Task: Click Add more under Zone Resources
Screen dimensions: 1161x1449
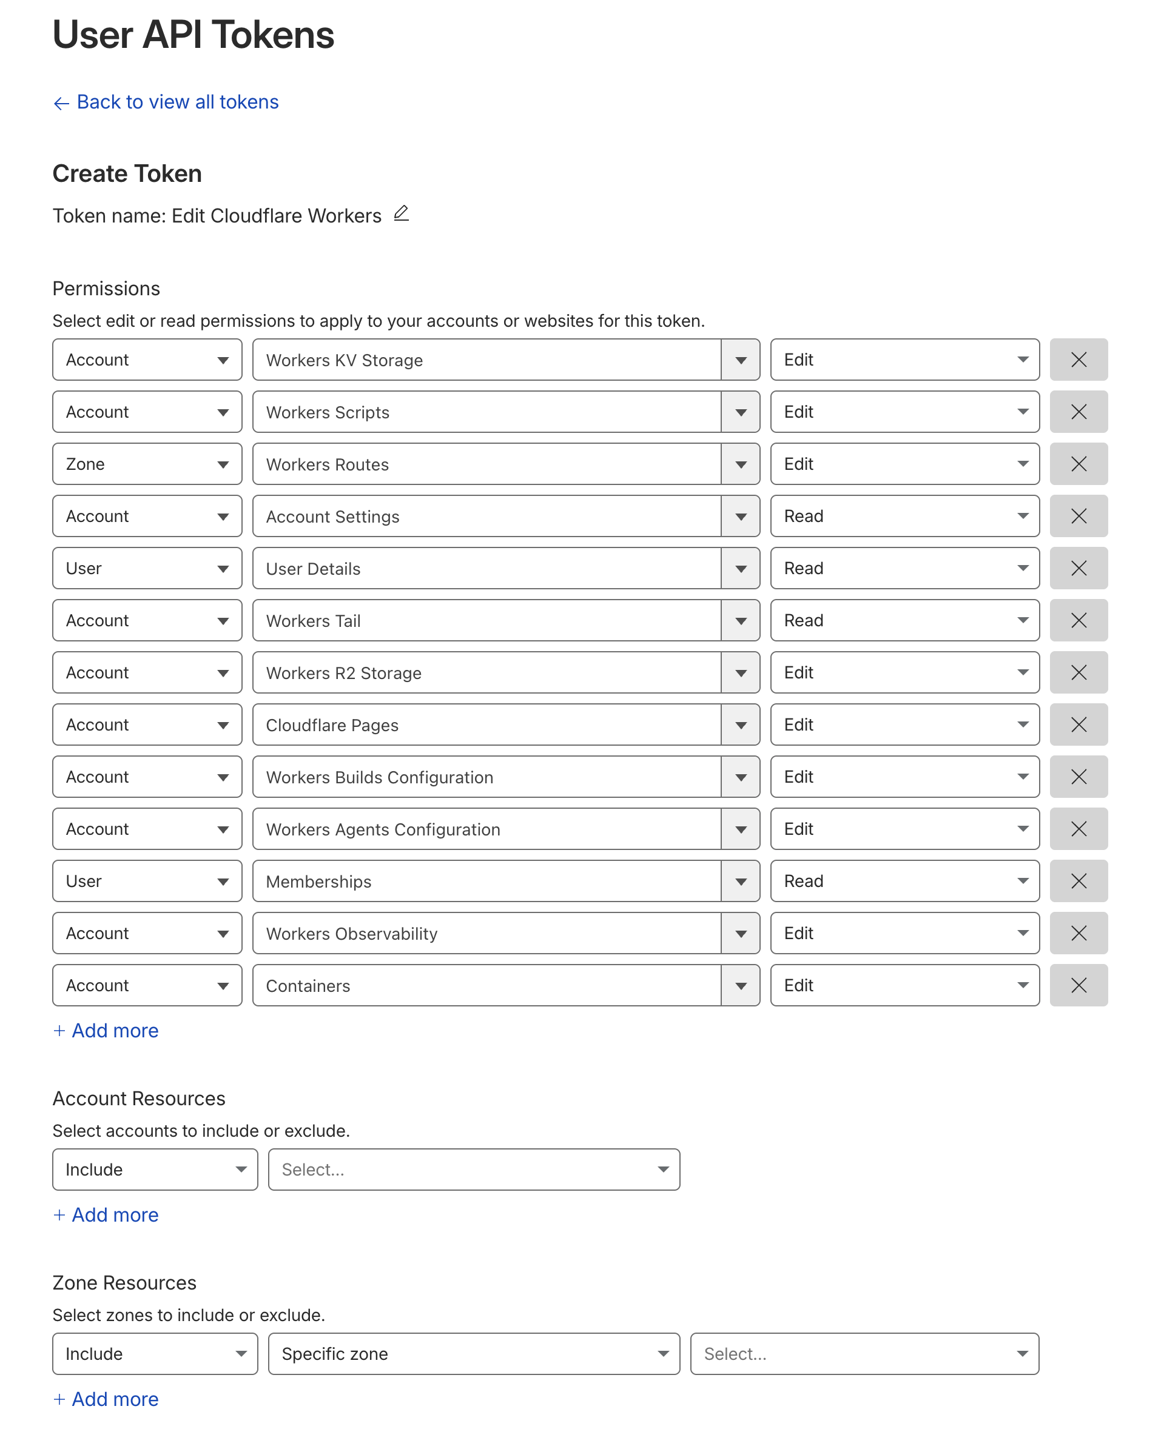Action: coord(106,1399)
